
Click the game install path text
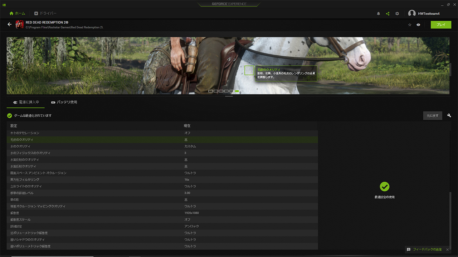click(64, 27)
